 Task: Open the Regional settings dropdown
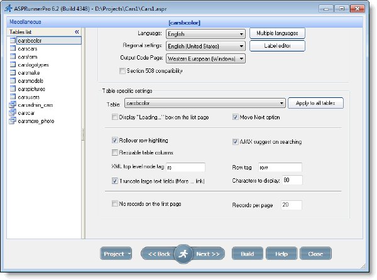point(205,46)
